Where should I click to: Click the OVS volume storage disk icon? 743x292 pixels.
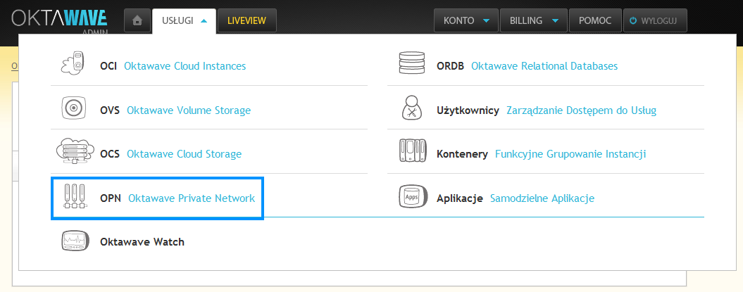point(74,108)
